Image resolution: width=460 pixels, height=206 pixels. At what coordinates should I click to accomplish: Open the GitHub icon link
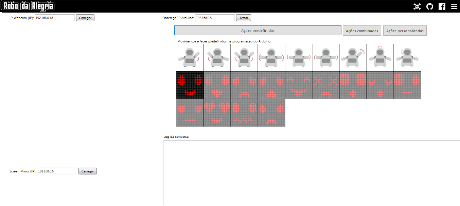point(430,6)
